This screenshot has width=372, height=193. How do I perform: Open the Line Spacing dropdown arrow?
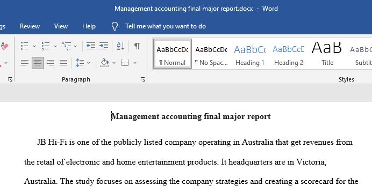[89, 63]
